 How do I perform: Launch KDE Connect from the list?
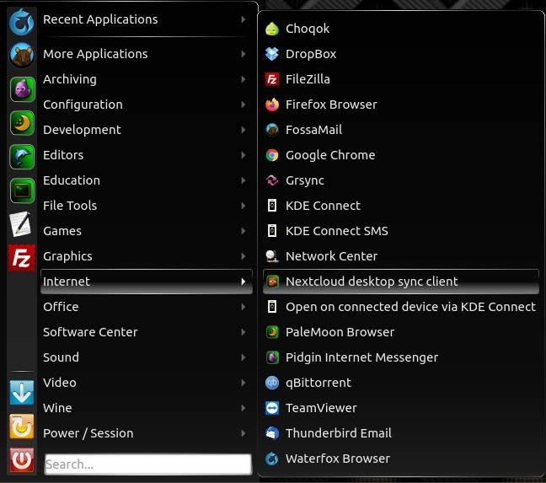tap(401, 206)
